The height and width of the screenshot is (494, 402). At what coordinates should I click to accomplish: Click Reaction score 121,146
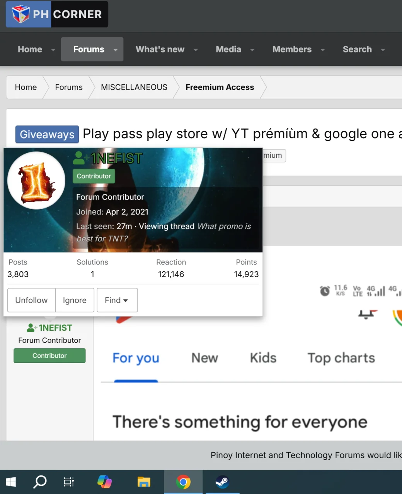[x=171, y=274]
